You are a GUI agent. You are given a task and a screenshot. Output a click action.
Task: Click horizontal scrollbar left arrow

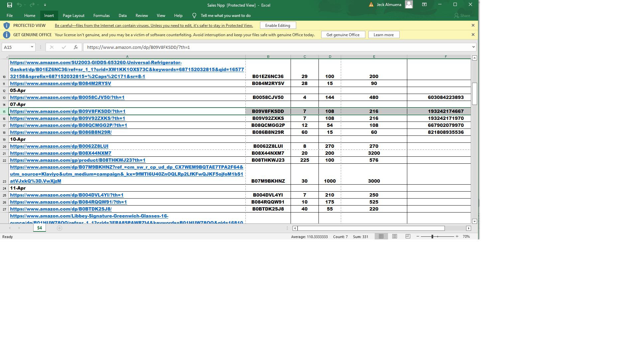295,228
